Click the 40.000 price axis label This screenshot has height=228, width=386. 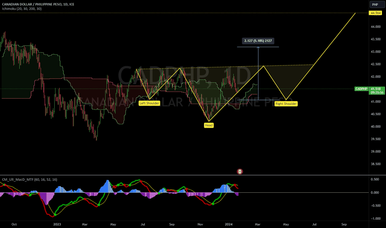tap(376, 126)
